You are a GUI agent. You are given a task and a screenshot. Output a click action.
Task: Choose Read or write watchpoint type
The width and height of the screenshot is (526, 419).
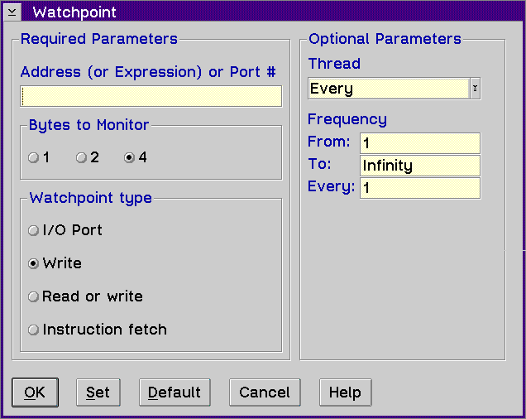click(x=85, y=296)
